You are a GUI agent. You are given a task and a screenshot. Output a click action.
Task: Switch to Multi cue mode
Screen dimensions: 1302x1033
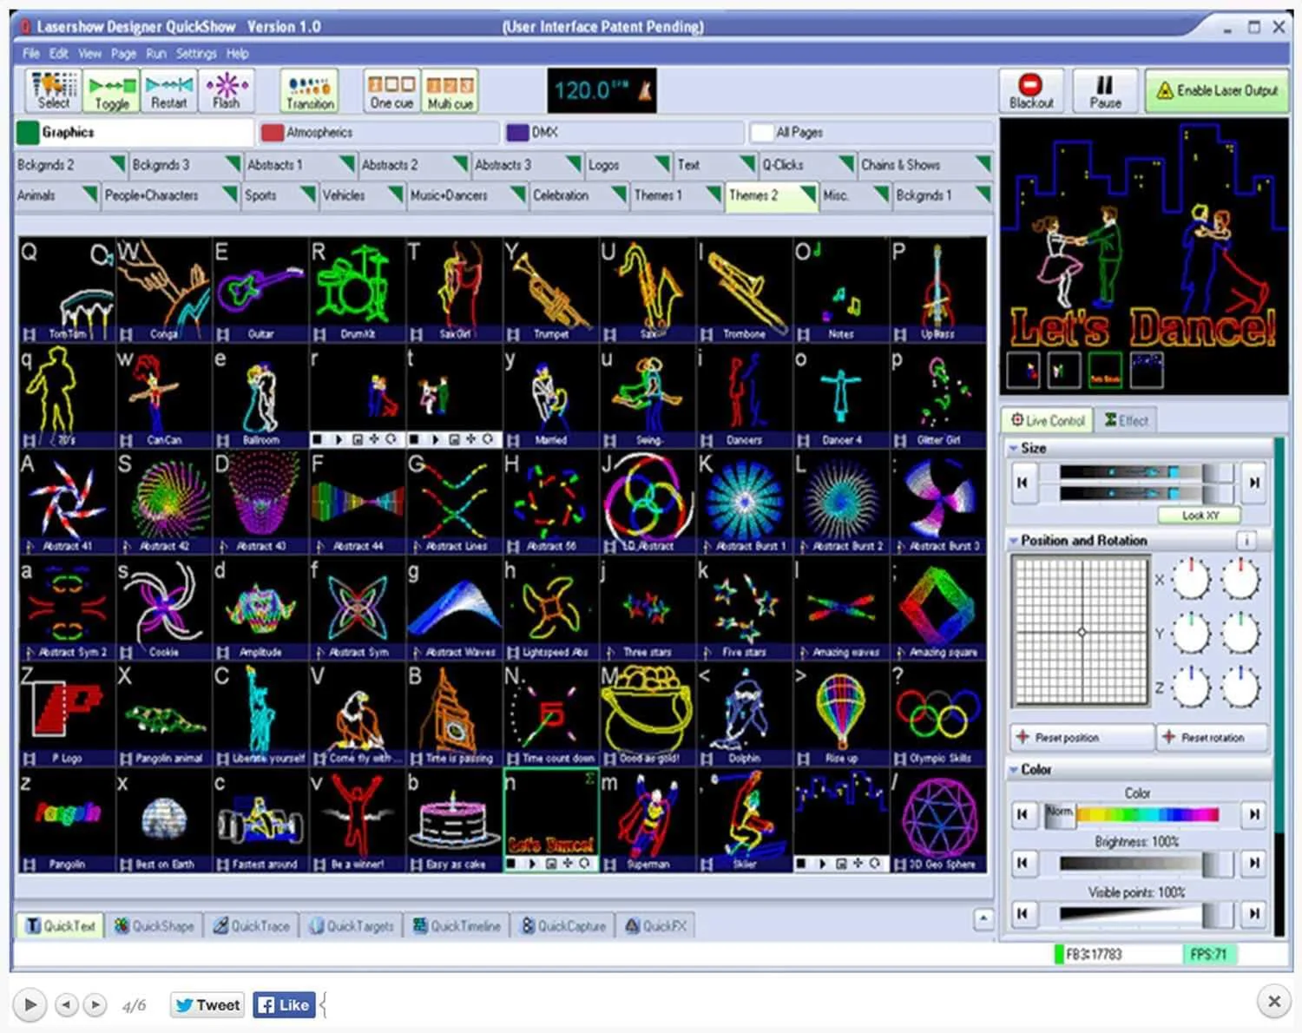coord(450,90)
